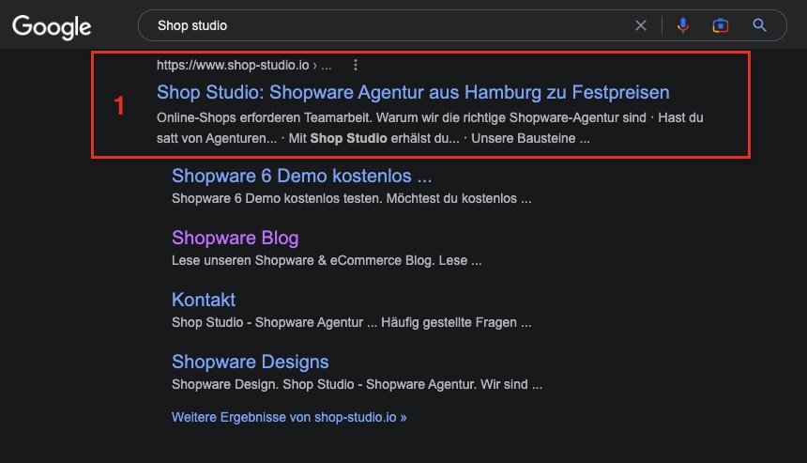Open the "Shopware 6 Demo kostenlos" sitelink
The width and height of the screenshot is (807, 463).
pyautogui.click(x=301, y=176)
